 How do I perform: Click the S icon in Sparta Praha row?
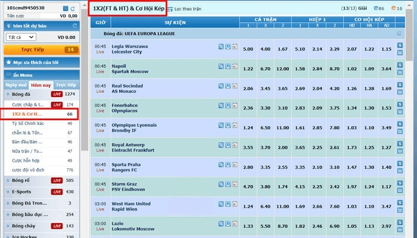tap(400, 164)
